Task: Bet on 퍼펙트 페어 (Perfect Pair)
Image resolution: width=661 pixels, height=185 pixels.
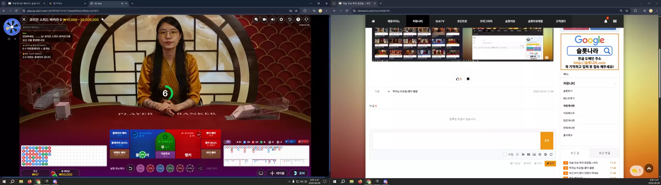Action: [x=119, y=154]
